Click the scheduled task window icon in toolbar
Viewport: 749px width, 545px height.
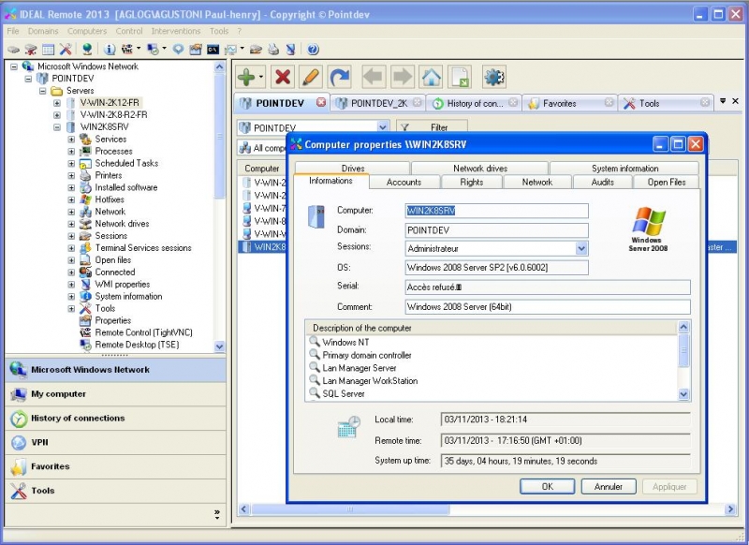click(196, 50)
